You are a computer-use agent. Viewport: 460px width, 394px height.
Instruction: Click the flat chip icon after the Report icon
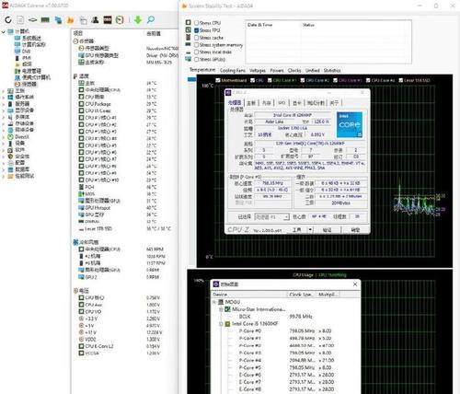pyautogui.click(x=32, y=20)
